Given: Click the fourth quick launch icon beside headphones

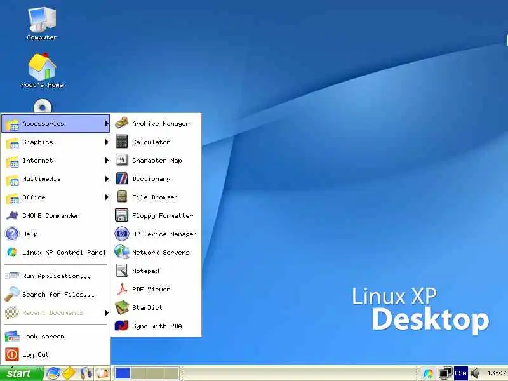Looking at the screenshot, I should click(x=102, y=373).
